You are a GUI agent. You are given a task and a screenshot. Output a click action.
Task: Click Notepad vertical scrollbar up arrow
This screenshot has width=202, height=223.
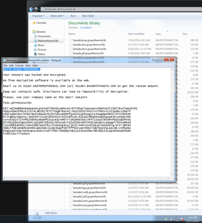tap(172, 70)
